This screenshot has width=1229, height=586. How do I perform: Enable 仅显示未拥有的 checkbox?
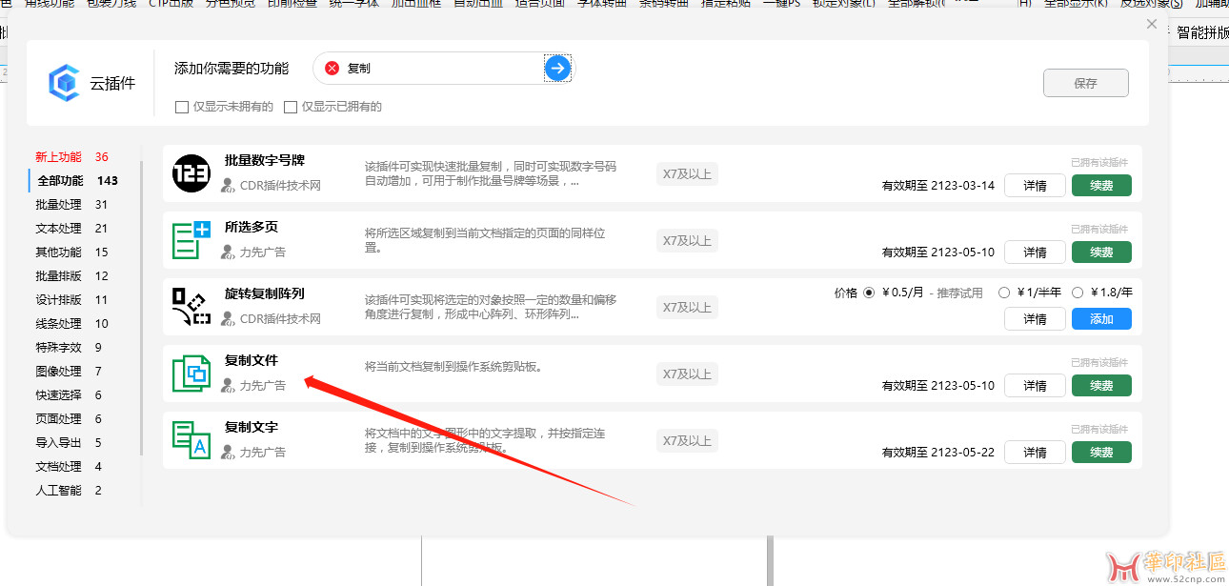coord(182,107)
